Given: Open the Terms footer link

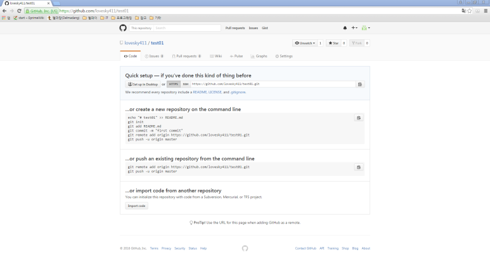Looking at the screenshot, I should point(154,248).
